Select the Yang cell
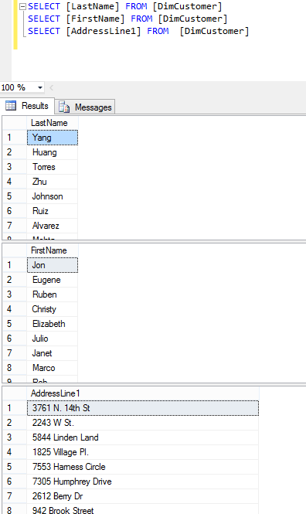Image resolution: width=306 pixels, height=514 pixels. 53,138
